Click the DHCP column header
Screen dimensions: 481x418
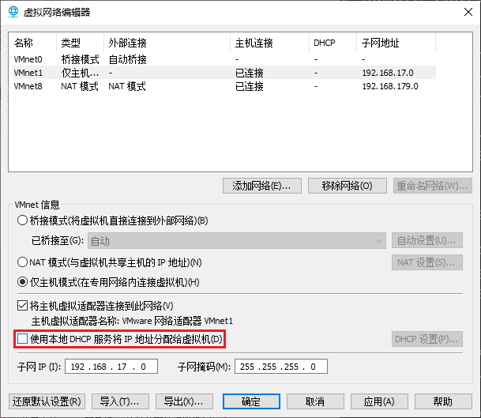coord(333,43)
